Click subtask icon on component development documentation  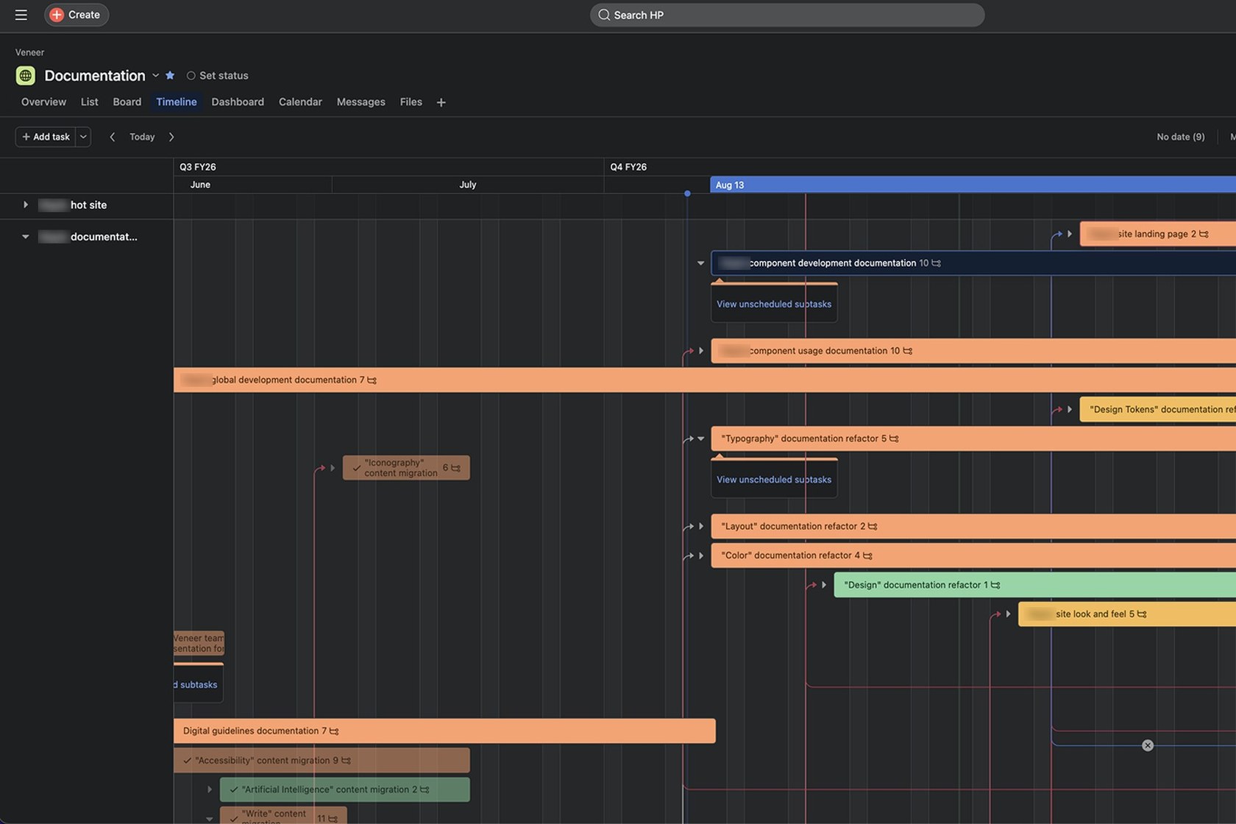pyautogui.click(x=936, y=263)
